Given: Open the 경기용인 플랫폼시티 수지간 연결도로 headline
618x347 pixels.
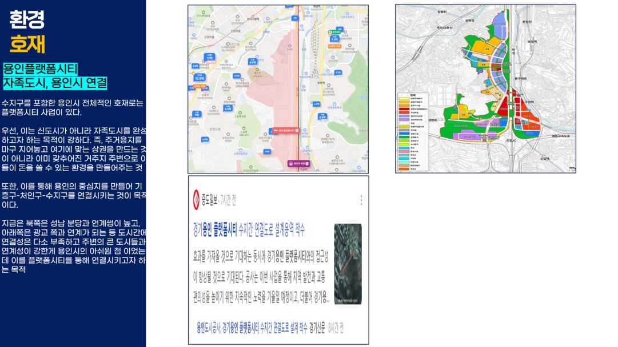Looking at the screenshot, I should [249, 230].
